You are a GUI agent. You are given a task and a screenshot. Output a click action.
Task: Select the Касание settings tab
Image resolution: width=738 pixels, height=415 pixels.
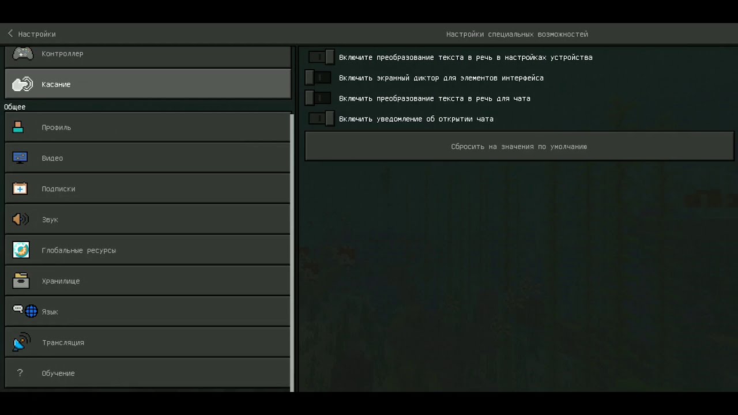pyautogui.click(x=148, y=84)
